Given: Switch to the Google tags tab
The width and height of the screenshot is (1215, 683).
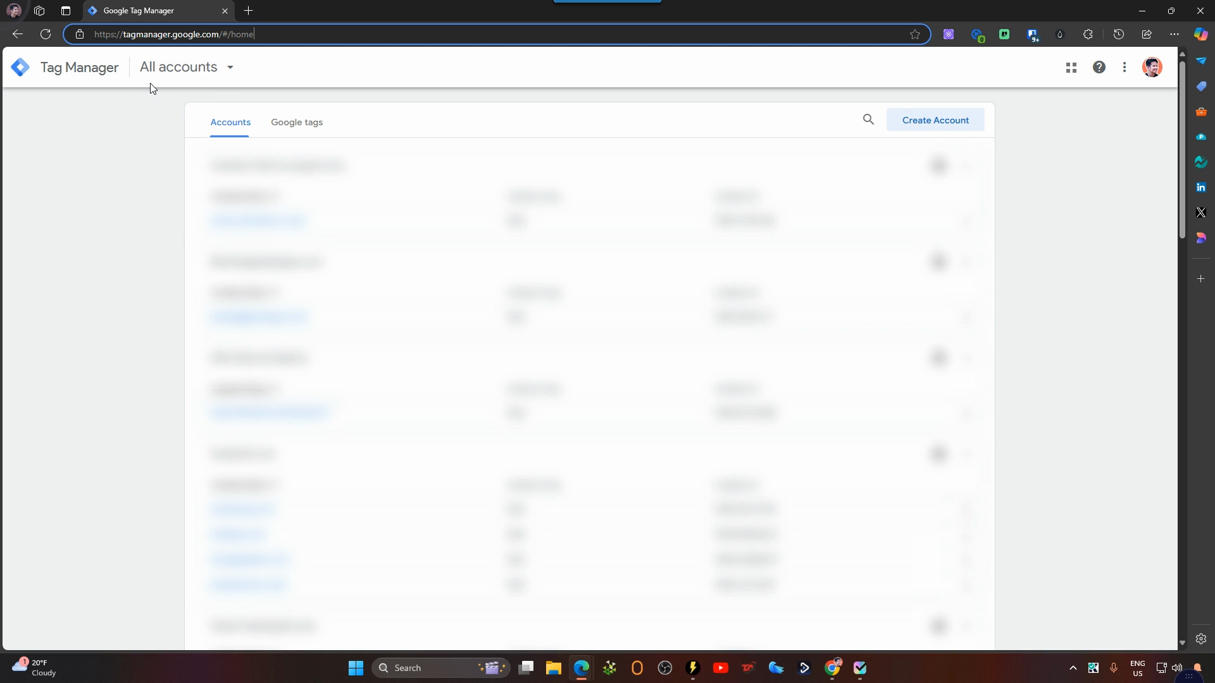Looking at the screenshot, I should coord(297,122).
